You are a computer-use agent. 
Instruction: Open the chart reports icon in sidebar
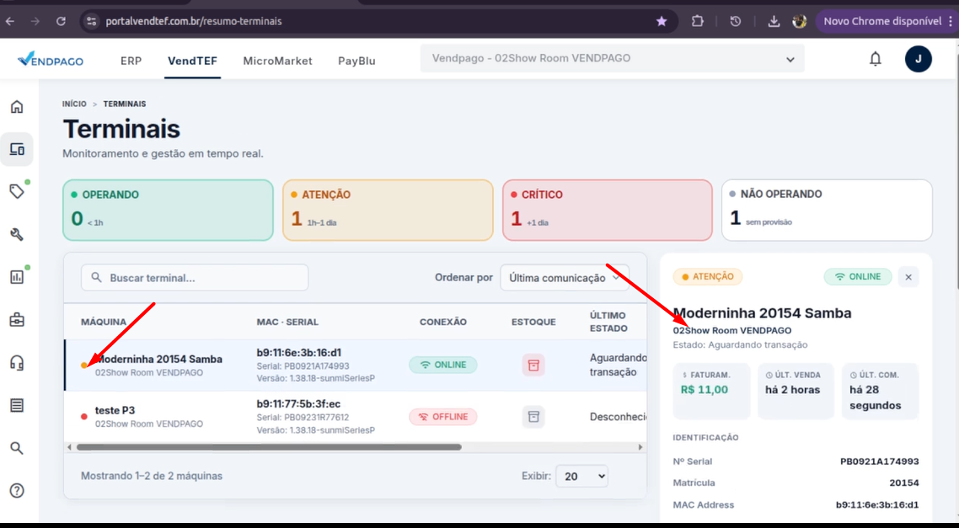(x=17, y=277)
